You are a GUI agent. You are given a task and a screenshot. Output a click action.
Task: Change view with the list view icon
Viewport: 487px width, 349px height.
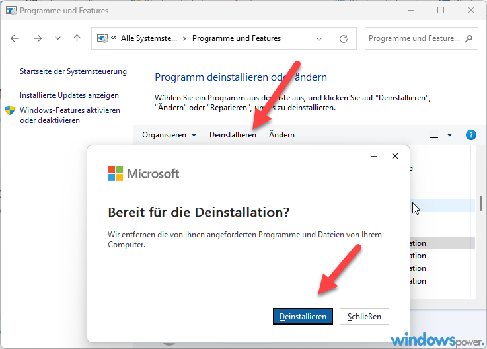point(434,135)
